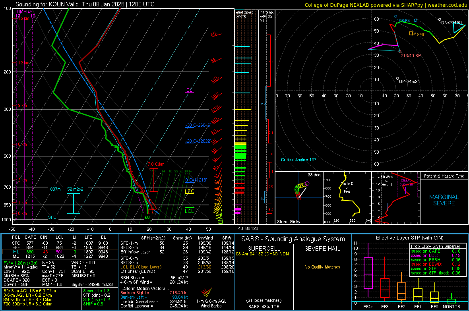Click the 52 m2s2 value on the skew-T
The image size is (469, 311).
(x=75, y=189)
